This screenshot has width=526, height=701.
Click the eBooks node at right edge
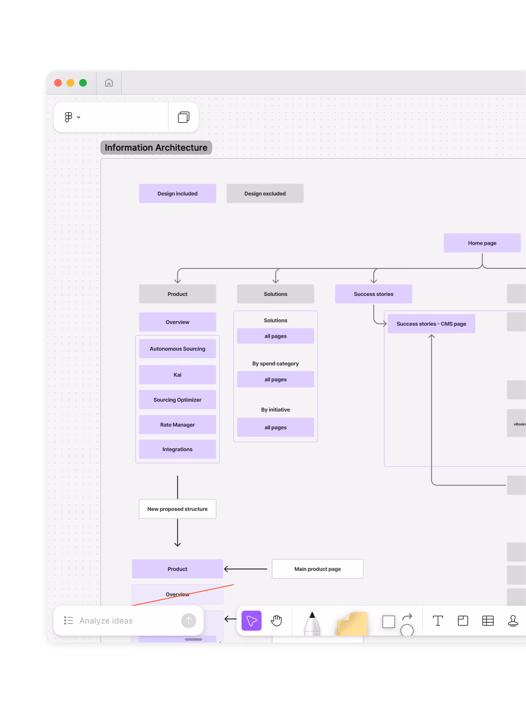pos(516,424)
